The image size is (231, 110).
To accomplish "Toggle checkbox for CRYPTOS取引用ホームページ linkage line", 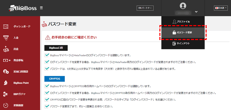I will click(x=46, y=86).
